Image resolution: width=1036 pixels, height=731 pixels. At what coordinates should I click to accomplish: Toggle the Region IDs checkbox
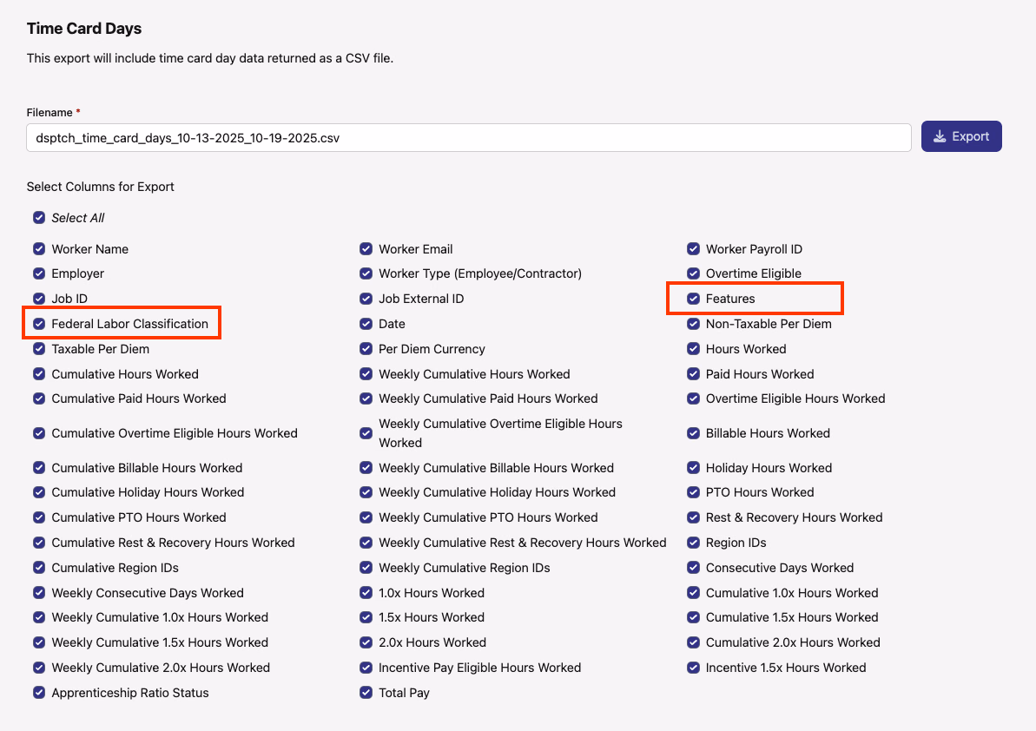[x=693, y=542]
